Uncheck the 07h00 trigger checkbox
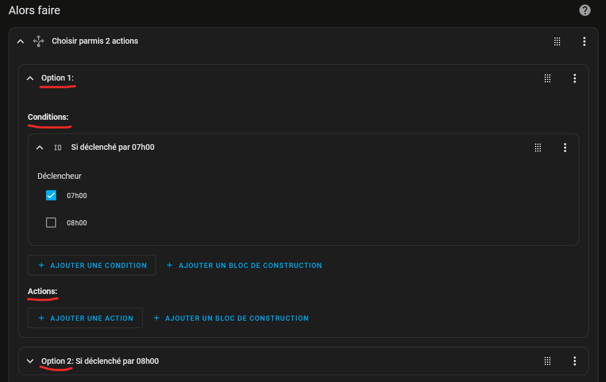The width and height of the screenshot is (606, 382). [51, 196]
